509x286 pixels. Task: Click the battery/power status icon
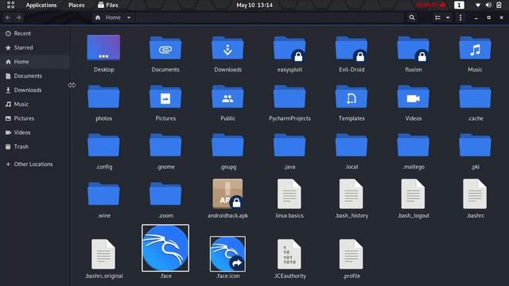[499, 6]
